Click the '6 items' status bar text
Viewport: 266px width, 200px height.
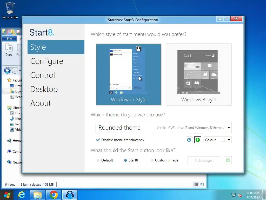[10, 185]
